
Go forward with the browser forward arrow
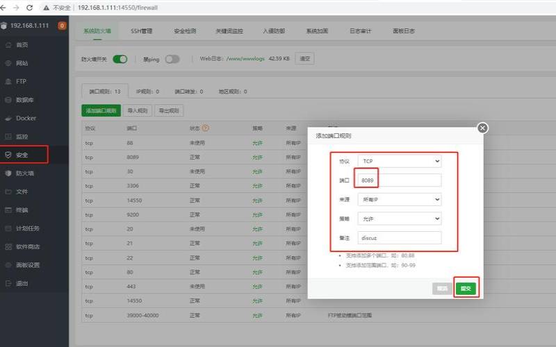(x=16, y=8)
